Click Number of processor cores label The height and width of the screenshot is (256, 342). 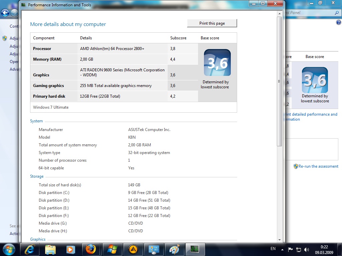tap(62, 160)
